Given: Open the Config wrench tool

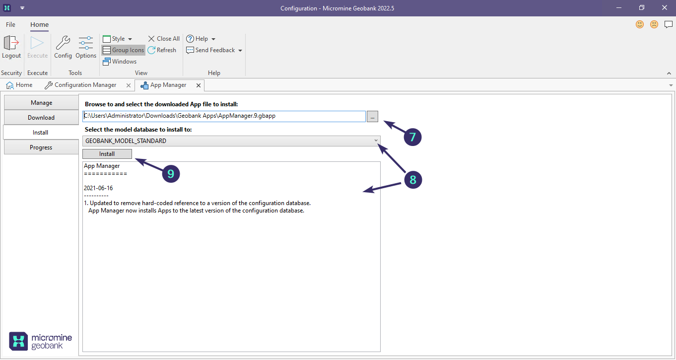Looking at the screenshot, I should point(63,44).
